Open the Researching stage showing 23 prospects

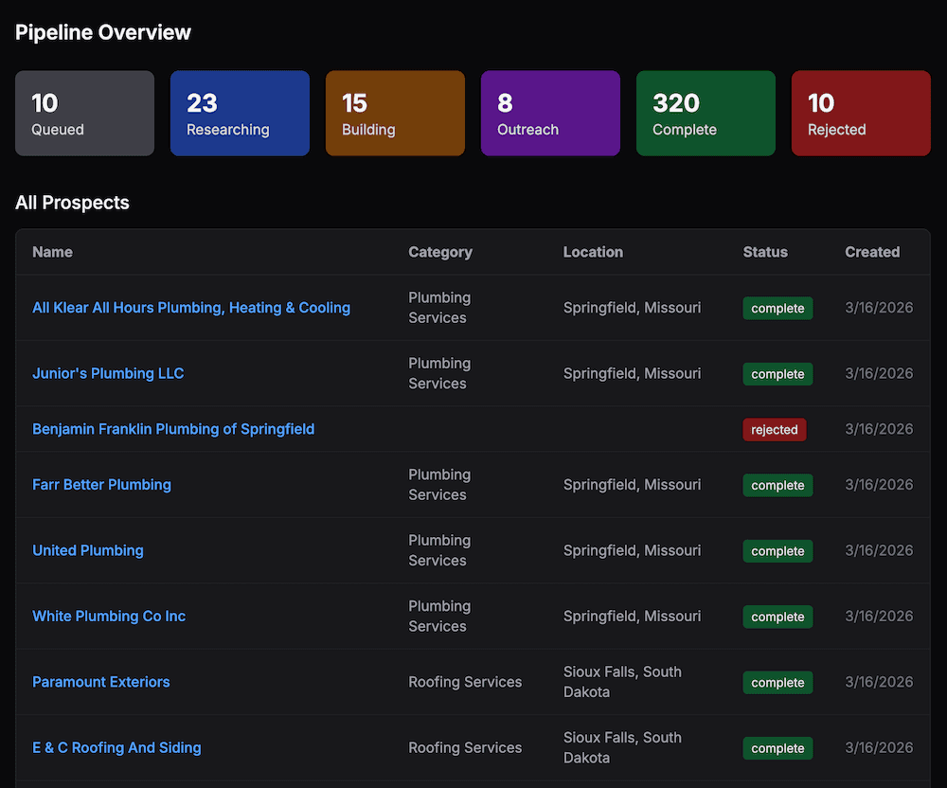coord(240,113)
